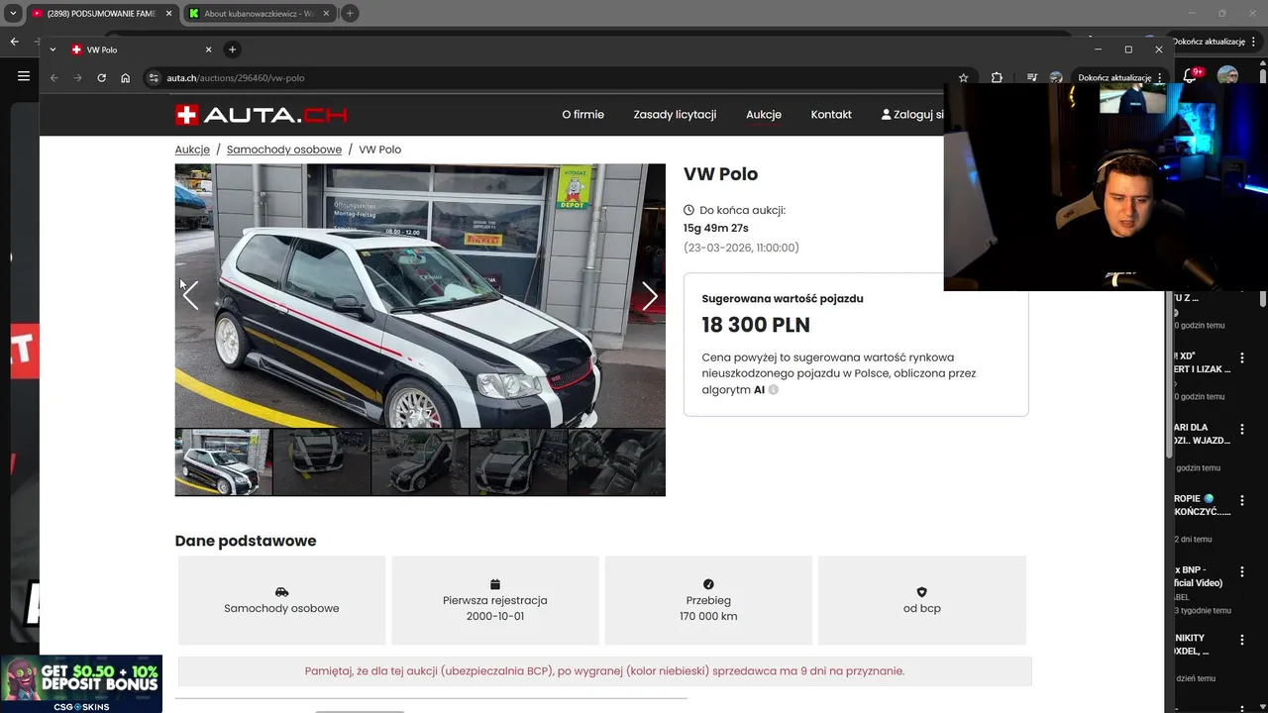Bookmark this page with the star icon
The image size is (1268, 713).
pos(963,77)
